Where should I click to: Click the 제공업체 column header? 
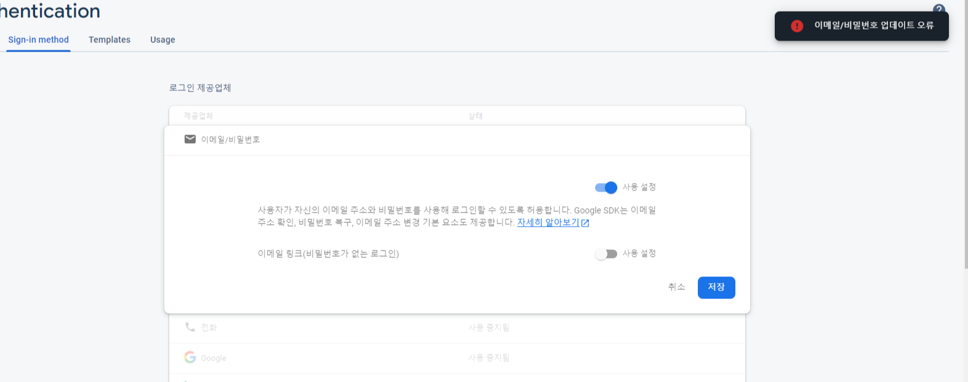[x=198, y=116]
